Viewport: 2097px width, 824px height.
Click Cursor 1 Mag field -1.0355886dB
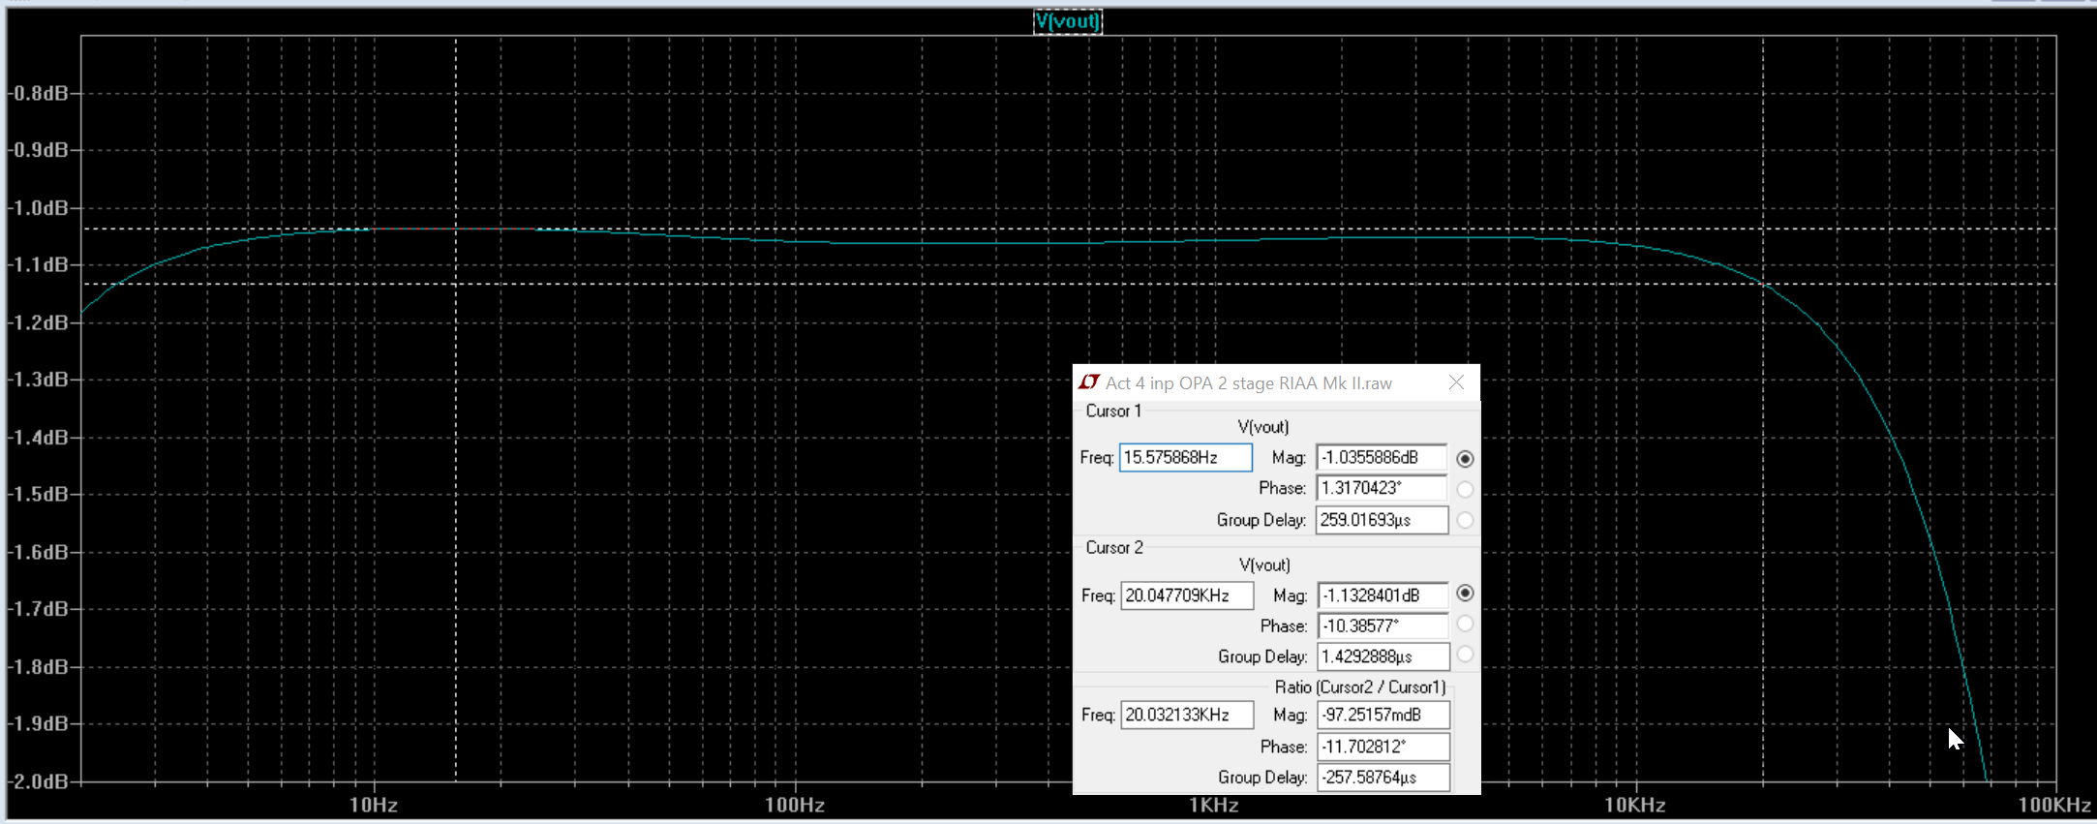tap(1382, 457)
